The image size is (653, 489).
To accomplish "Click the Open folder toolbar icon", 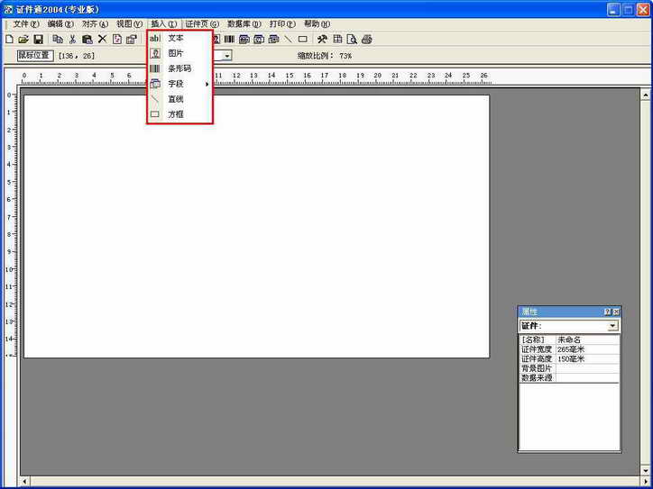I will click(x=23, y=40).
